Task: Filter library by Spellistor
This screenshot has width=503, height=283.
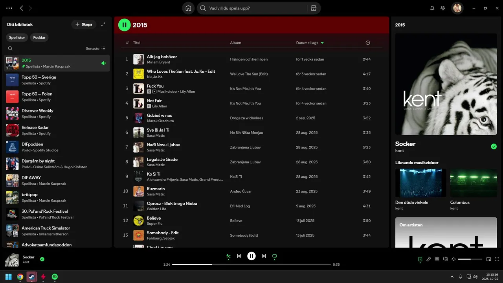Action: coord(17,37)
